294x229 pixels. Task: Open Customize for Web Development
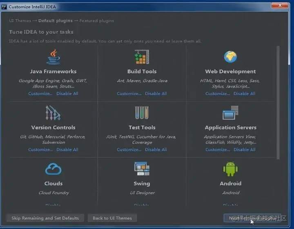coord(218,93)
